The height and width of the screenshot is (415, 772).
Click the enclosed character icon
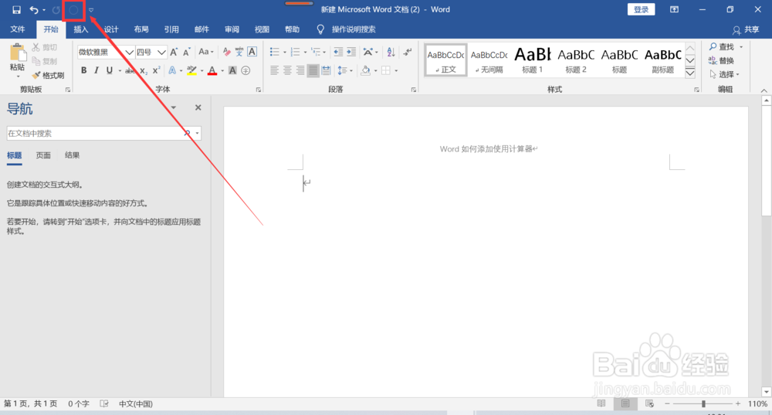pos(245,70)
